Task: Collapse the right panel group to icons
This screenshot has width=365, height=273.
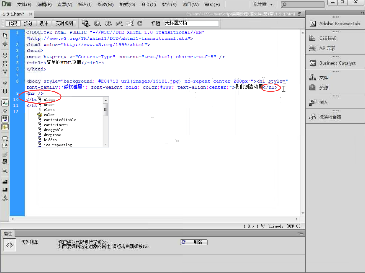Action: [x=362, y=13]
